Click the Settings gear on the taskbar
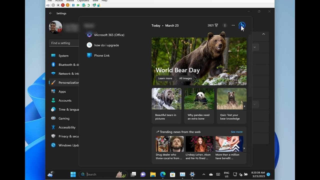 coord(192,174)
